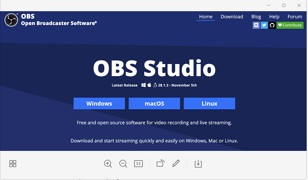308x180 pixels.
Task: Reset image to 1:1 actual size
Action: point(138,164)
